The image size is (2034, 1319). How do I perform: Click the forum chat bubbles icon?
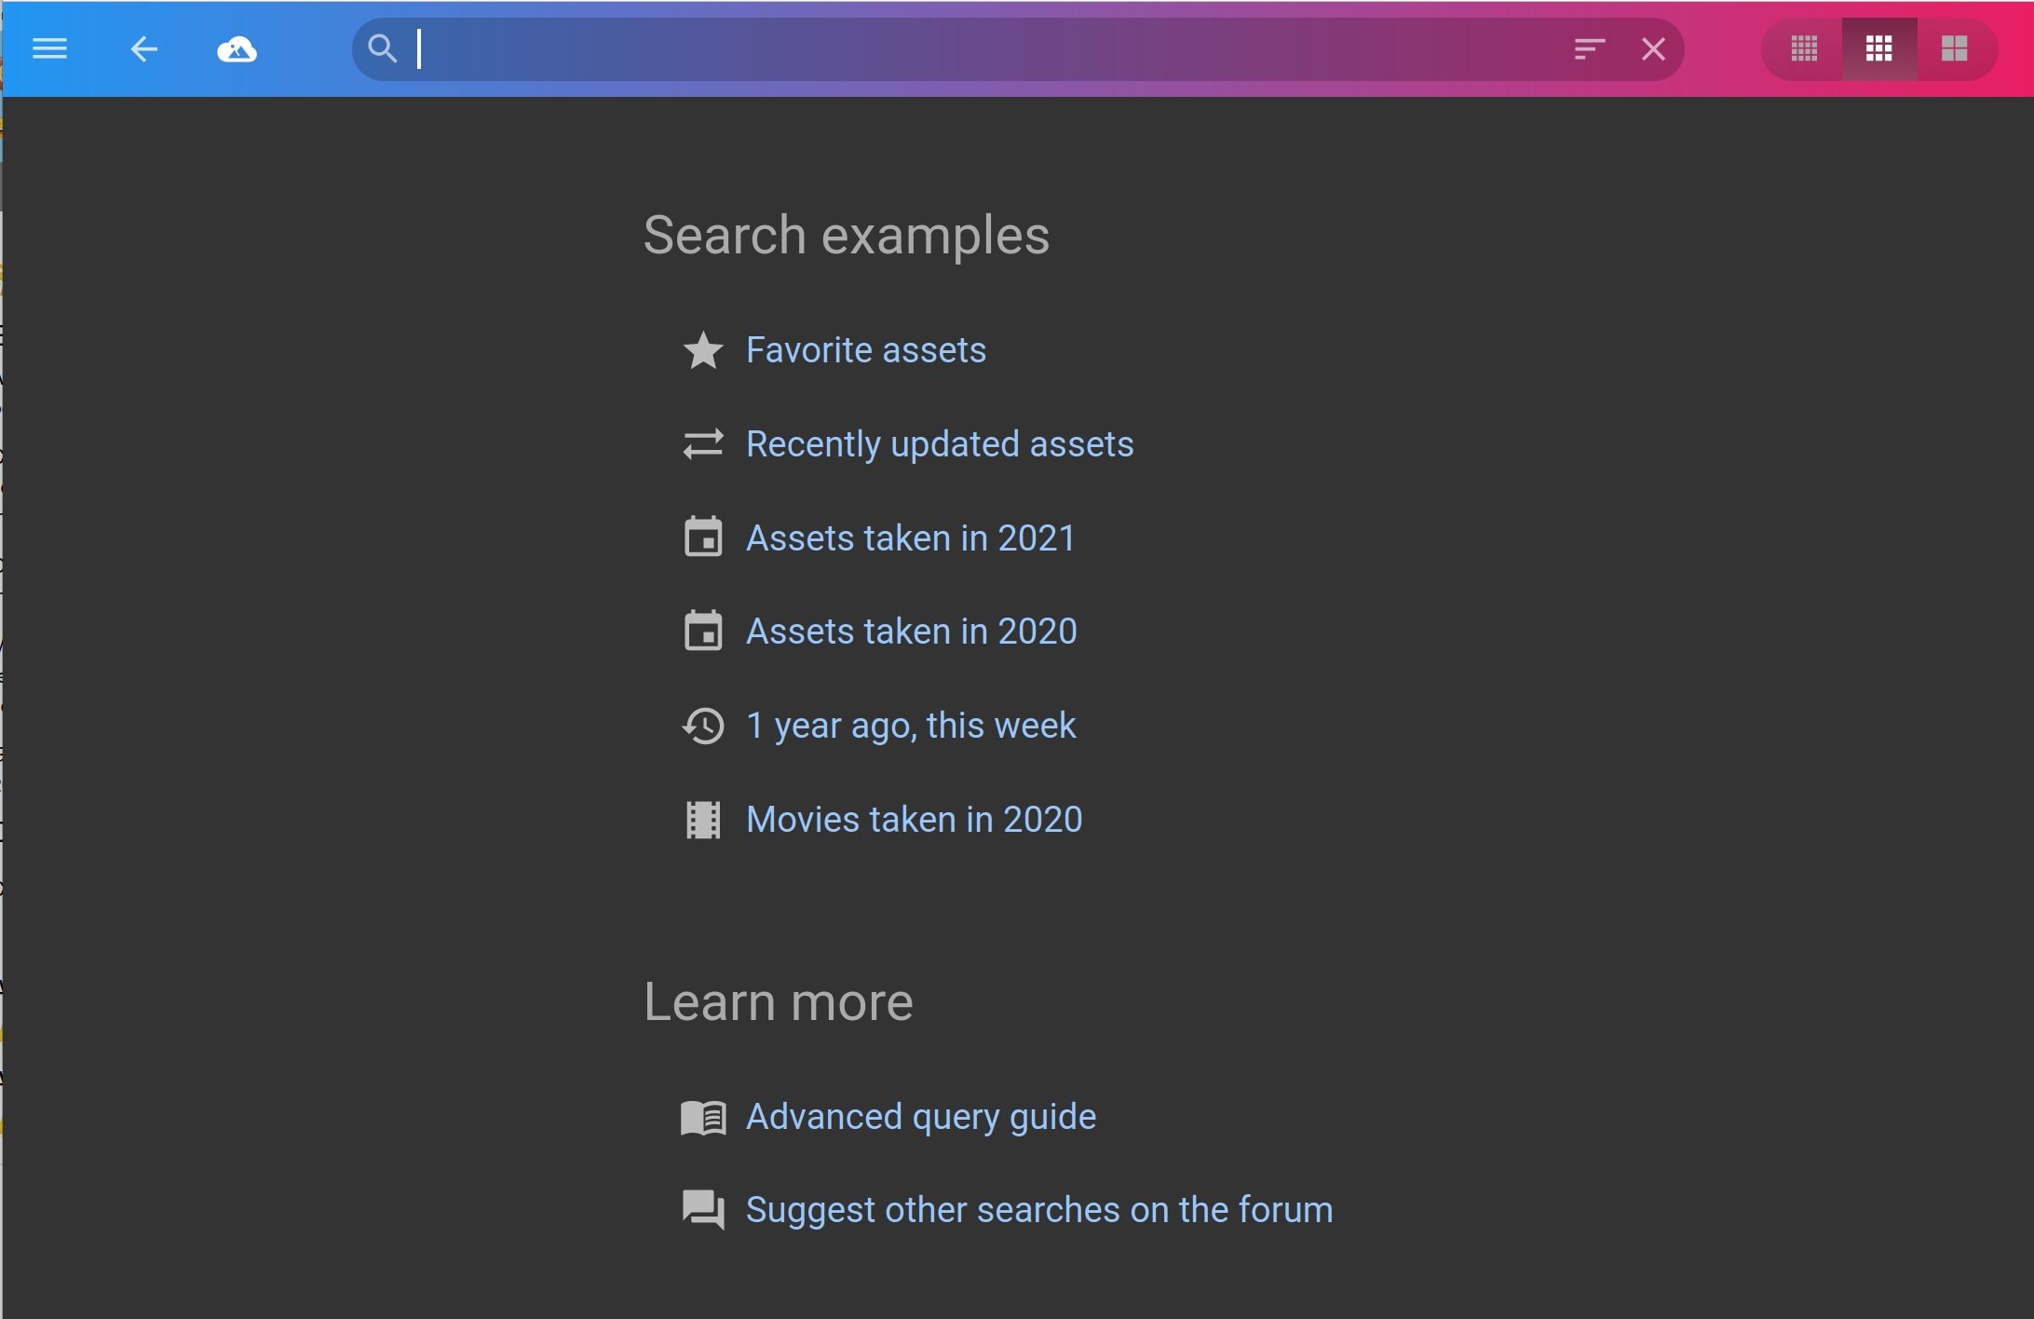(x=703, y=1210)
